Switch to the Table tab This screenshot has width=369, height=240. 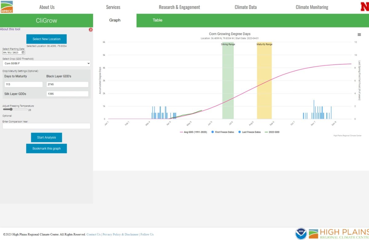pos(157,20)
